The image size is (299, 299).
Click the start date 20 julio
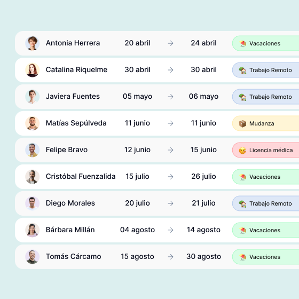click(x=138, y=203)
